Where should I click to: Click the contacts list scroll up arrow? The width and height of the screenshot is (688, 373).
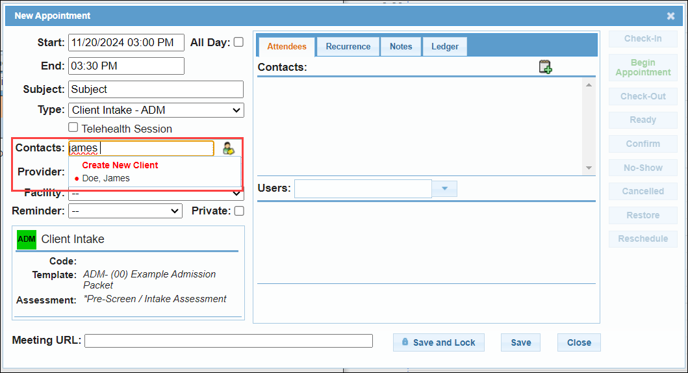coord(589,84)
